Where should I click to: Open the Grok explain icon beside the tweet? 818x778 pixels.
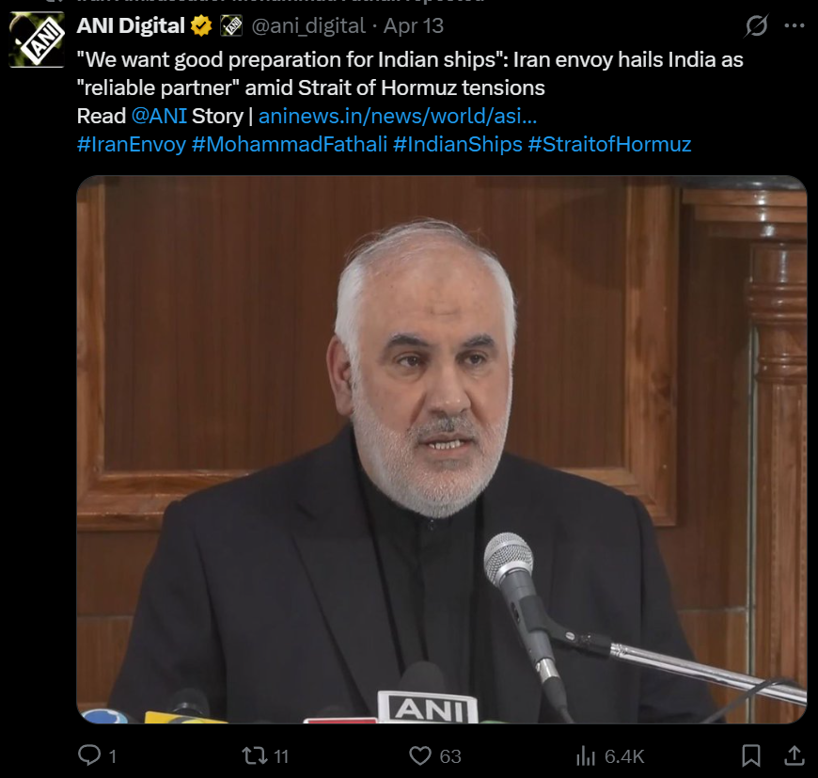pos(756,25)
